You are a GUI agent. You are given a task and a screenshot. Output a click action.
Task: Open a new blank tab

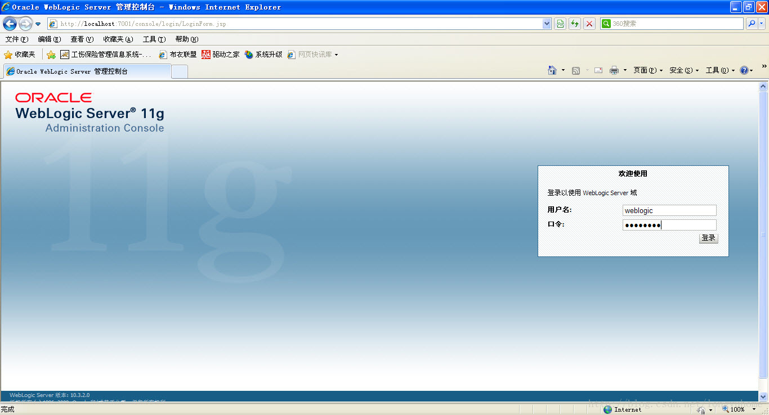179,72
